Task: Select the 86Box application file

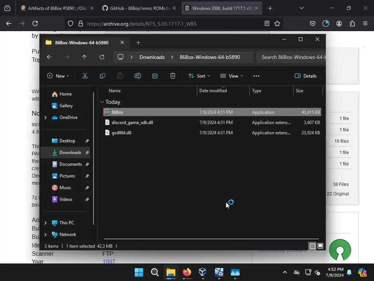Action: (212, 112)
